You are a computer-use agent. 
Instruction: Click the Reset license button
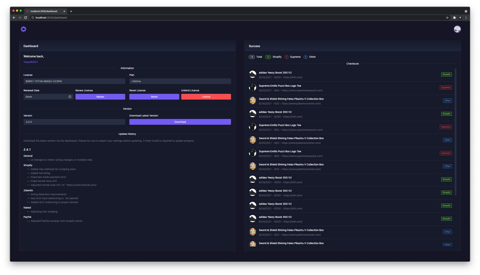[x=154, y=97]
